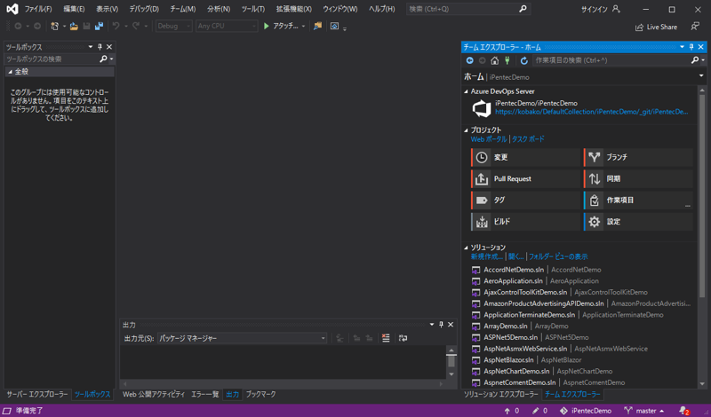The image size is (711, 417).
Task: Open Team Explorer Home icon
Action: (495, 60)
